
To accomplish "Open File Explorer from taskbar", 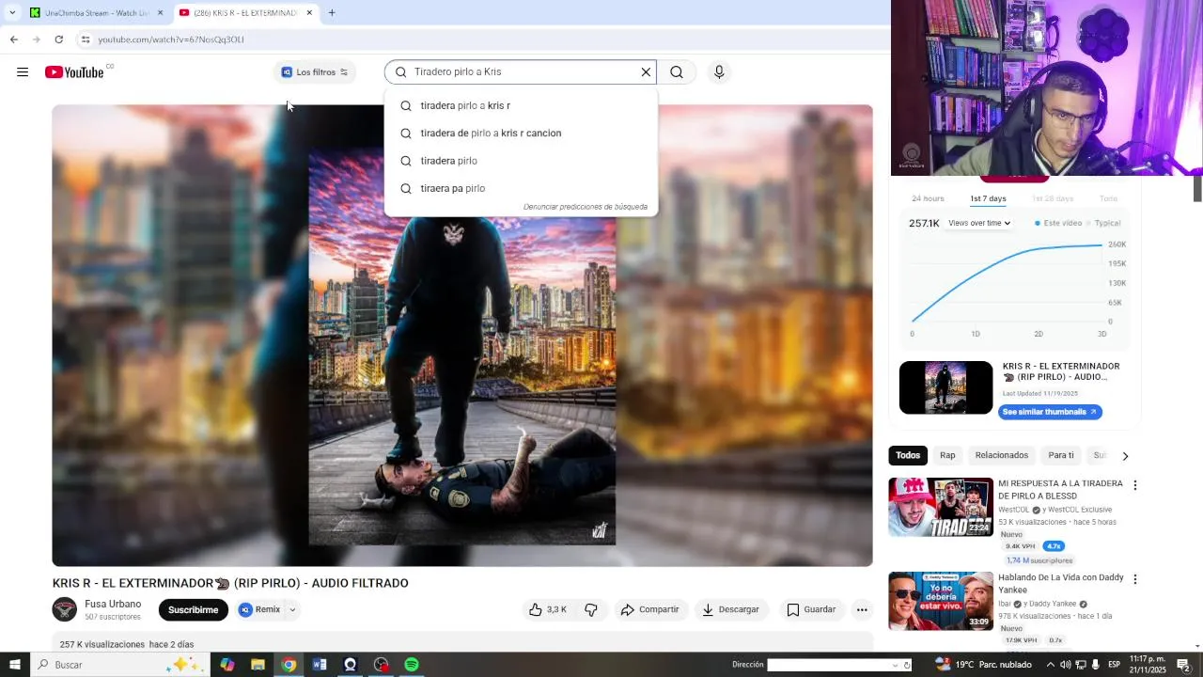I will tap(258, 665).
